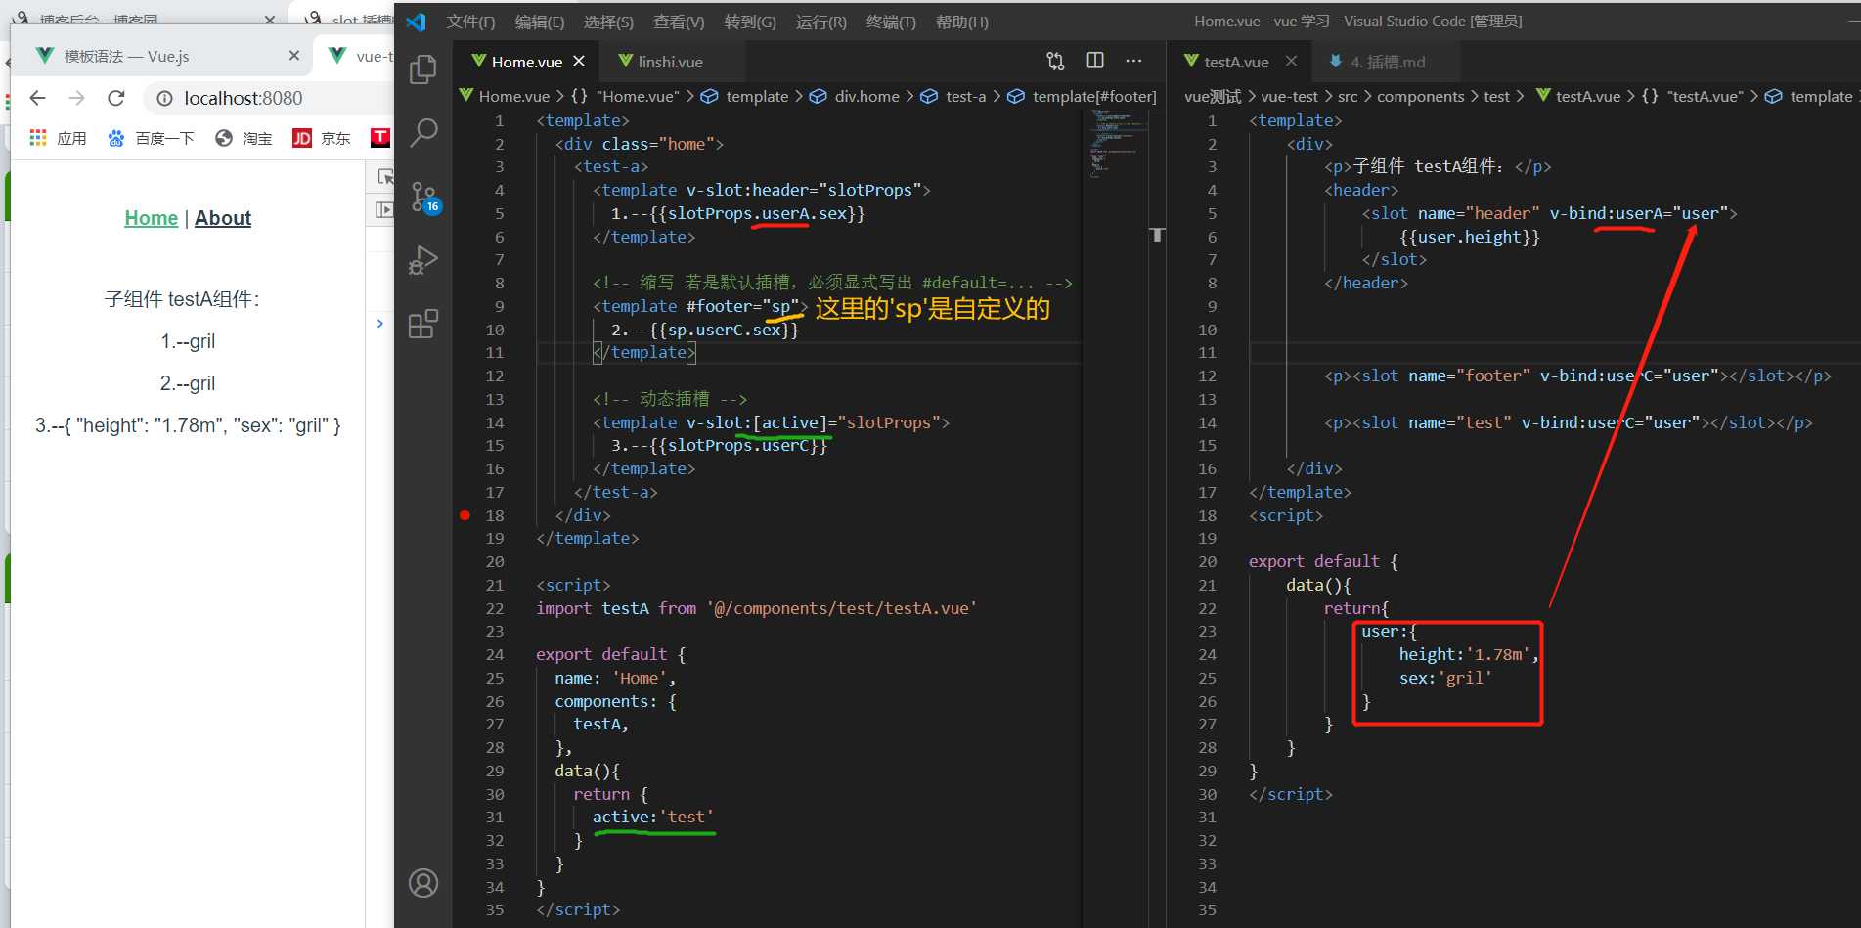
Task: Expand the blue chevron beside the browser page
Action: (x=380, y=324)
